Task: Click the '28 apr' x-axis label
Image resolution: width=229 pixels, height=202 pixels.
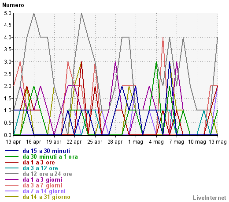Action: pyautogui.click(x=115, y=142)
